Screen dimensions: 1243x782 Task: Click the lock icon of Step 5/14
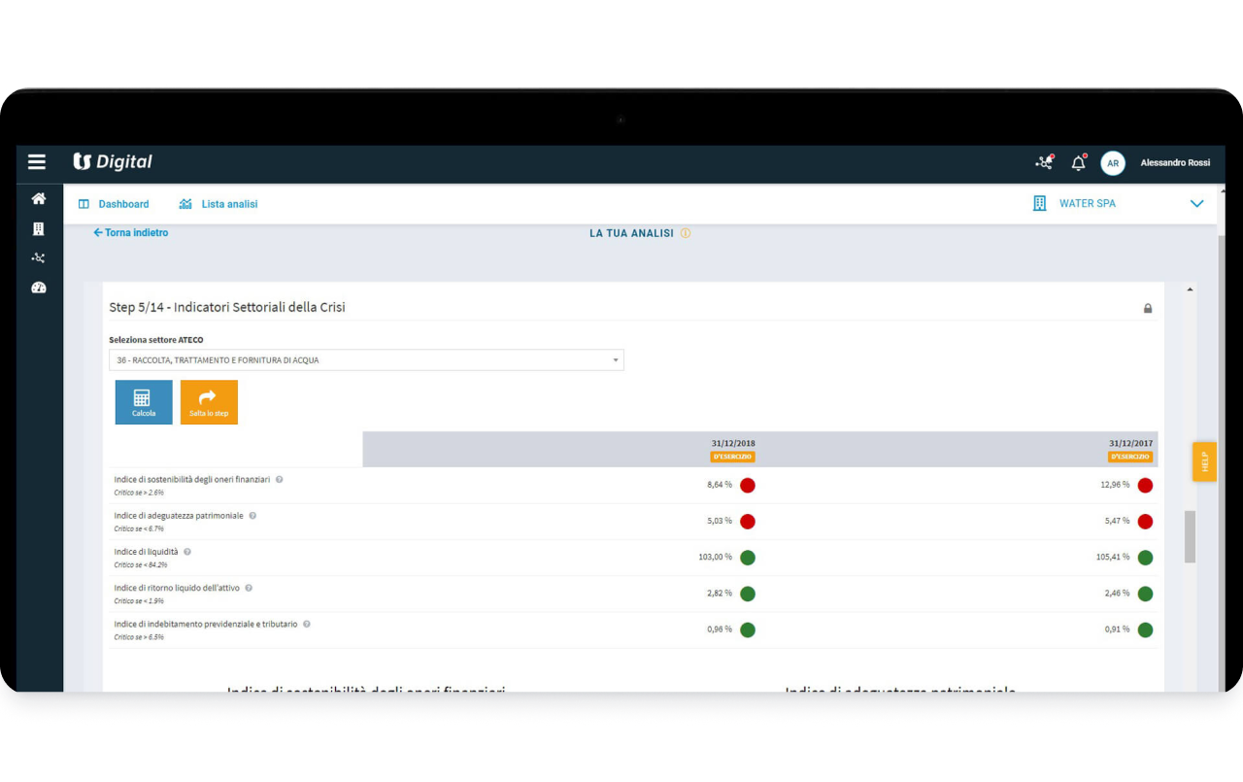click(x=1148, y=309)
